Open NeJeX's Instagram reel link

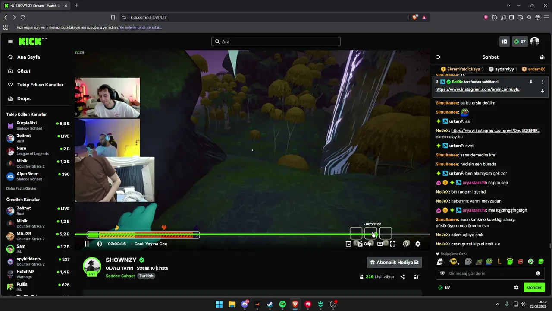click(496, 130)
